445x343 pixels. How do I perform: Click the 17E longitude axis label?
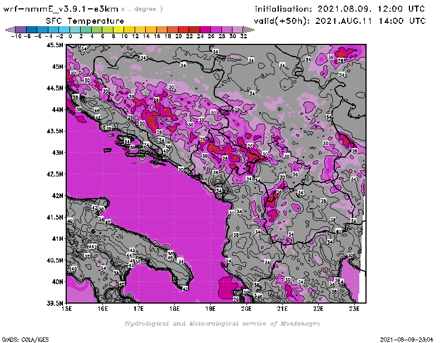(139, 309)
